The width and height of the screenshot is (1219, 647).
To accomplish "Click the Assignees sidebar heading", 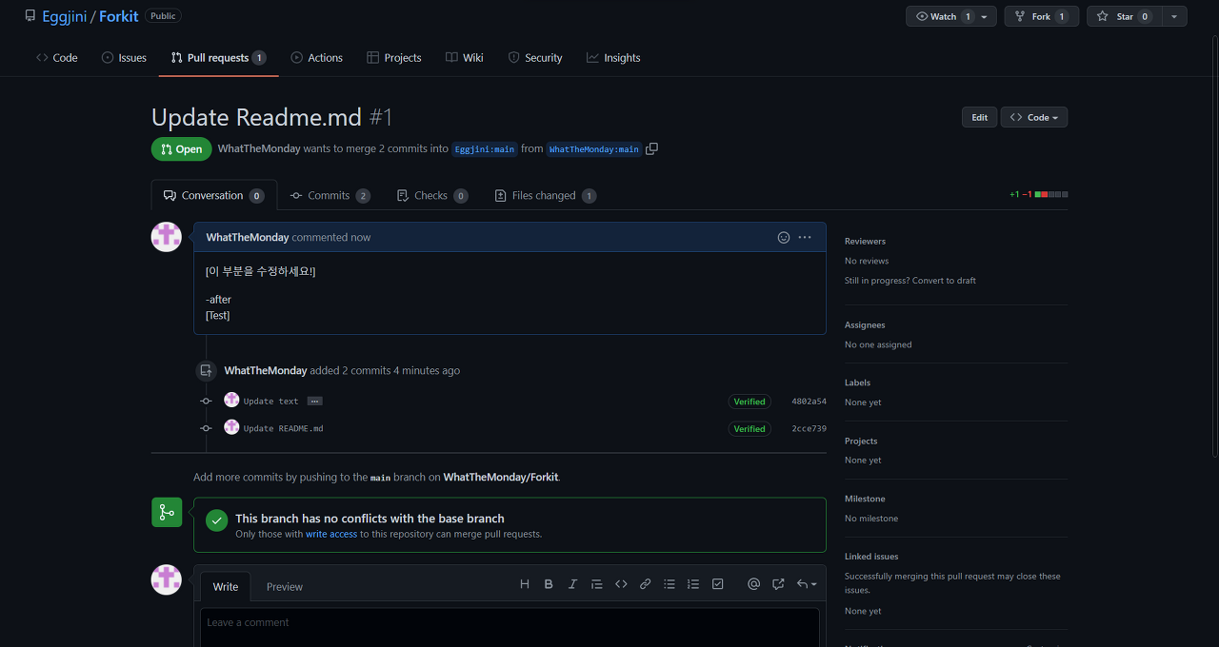I will (x=865, y=324).
